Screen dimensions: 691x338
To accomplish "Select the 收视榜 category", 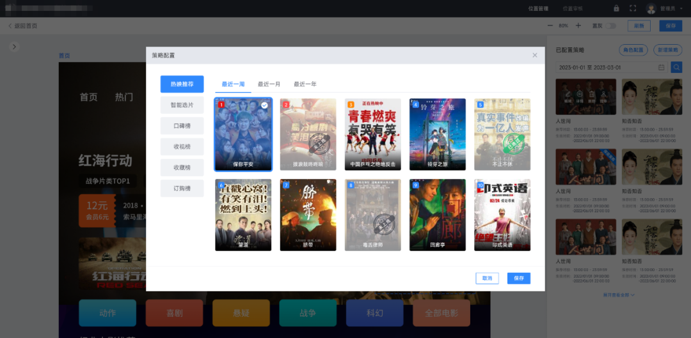I will pyautogui.click(x=182, y=146).
